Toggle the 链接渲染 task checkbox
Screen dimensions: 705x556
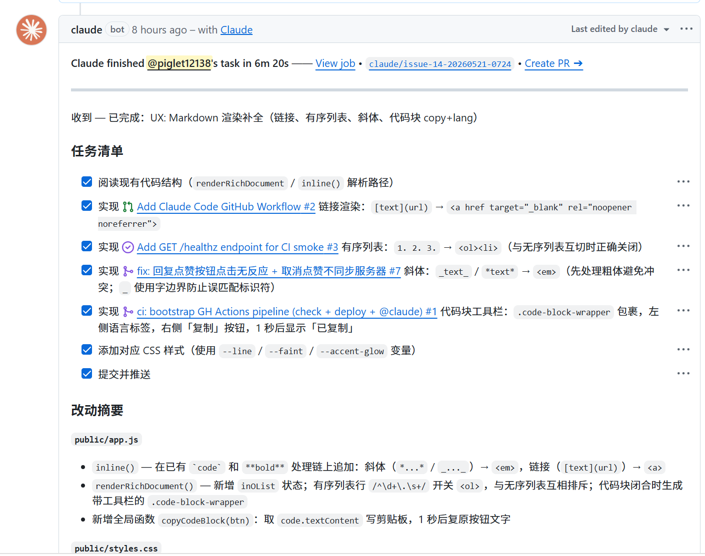pyautogui.click(x=86, y=205)
